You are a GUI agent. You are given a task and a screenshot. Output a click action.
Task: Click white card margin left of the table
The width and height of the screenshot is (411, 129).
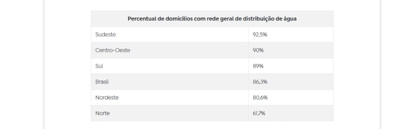click(68, 66)
